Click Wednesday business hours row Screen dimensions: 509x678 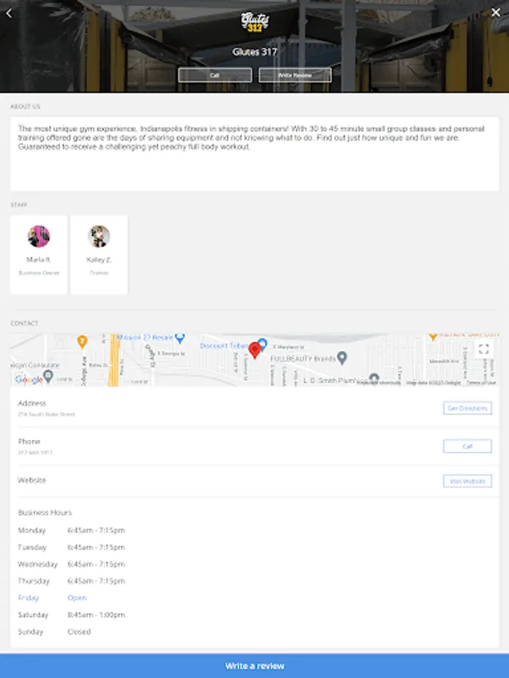tap(72, 563)
